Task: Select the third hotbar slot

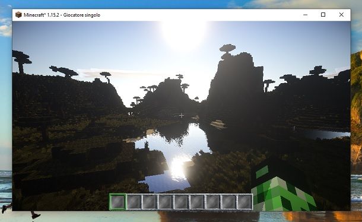Action: click(150, 202)
